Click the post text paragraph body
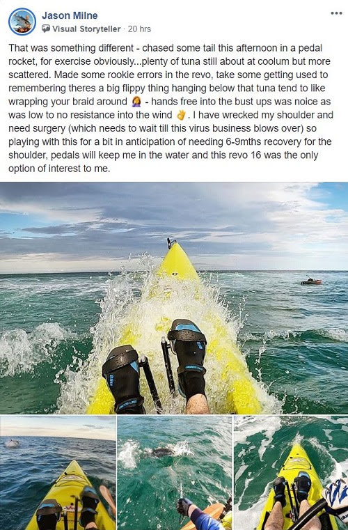 pyautogui.click(x=171, y=108)
